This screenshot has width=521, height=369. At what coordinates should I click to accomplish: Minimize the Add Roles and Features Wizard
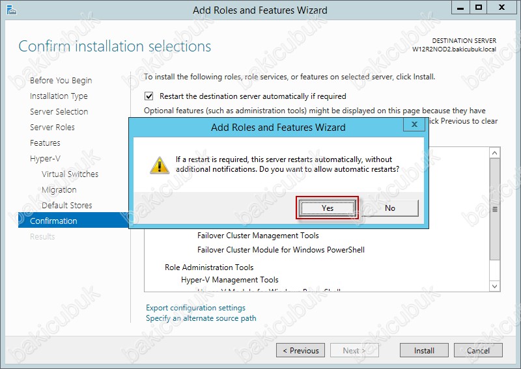pyautogui.click(x=460, y=8)
